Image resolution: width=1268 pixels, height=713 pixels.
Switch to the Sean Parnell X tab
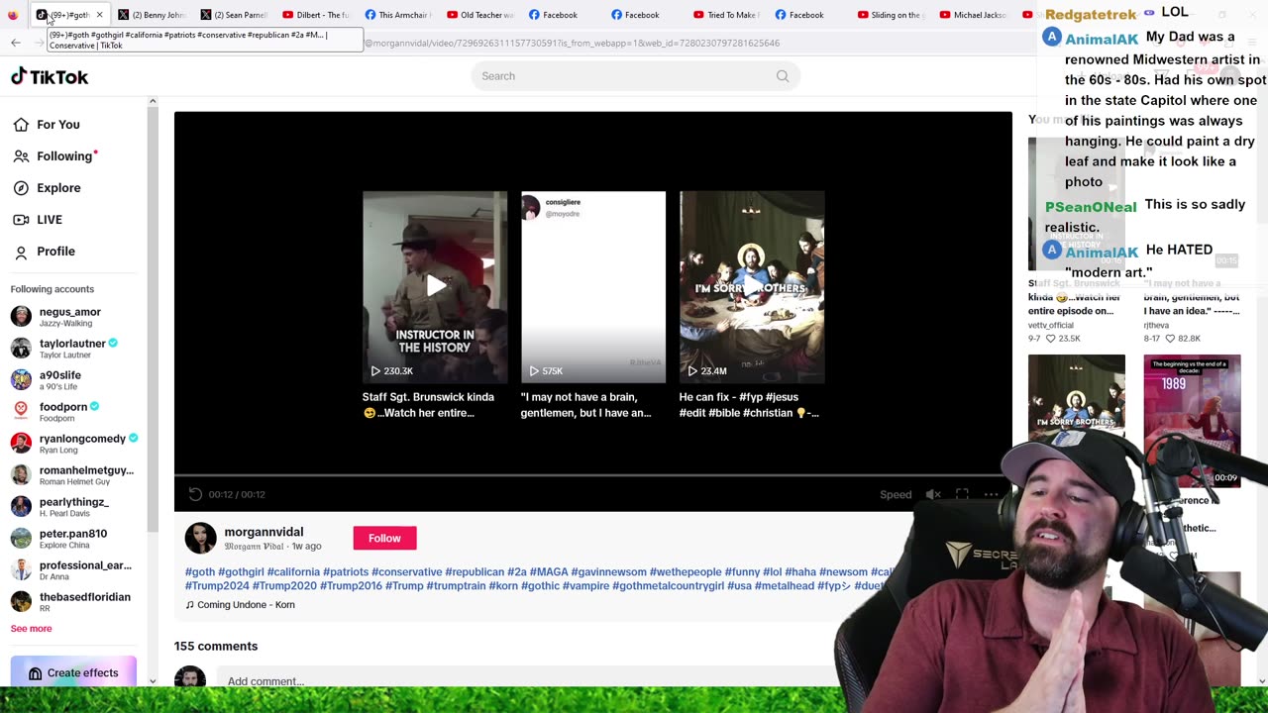point(234,15)
